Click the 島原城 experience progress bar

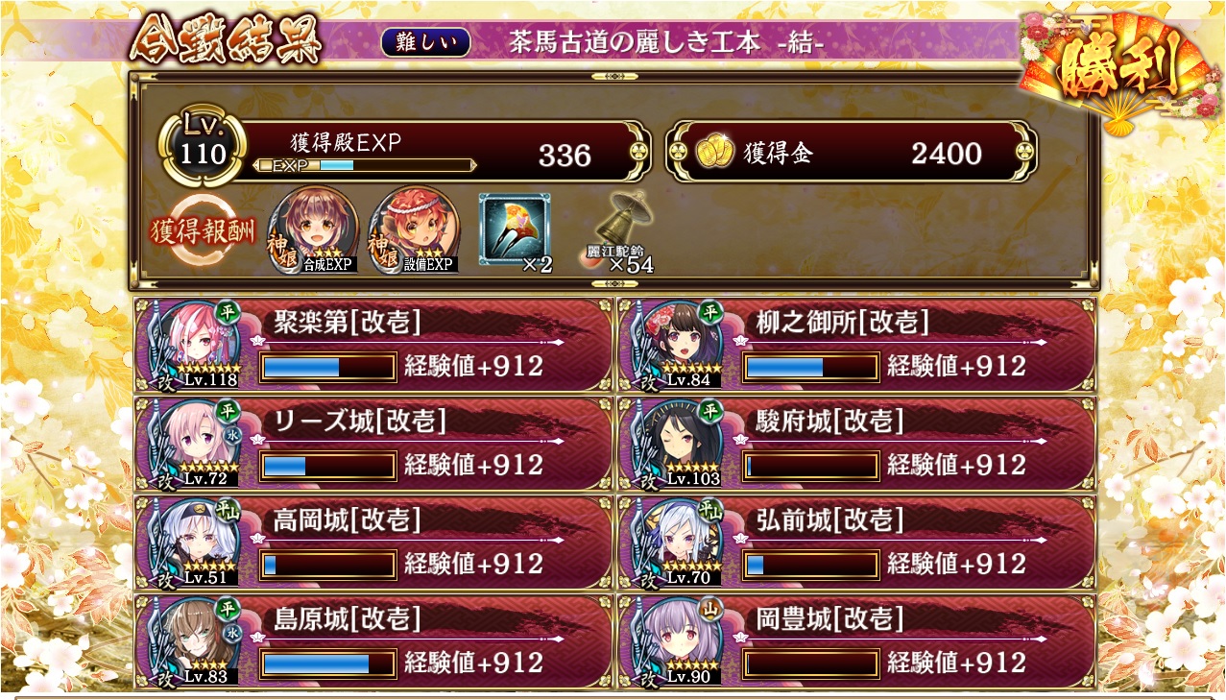tap(328, 664)
